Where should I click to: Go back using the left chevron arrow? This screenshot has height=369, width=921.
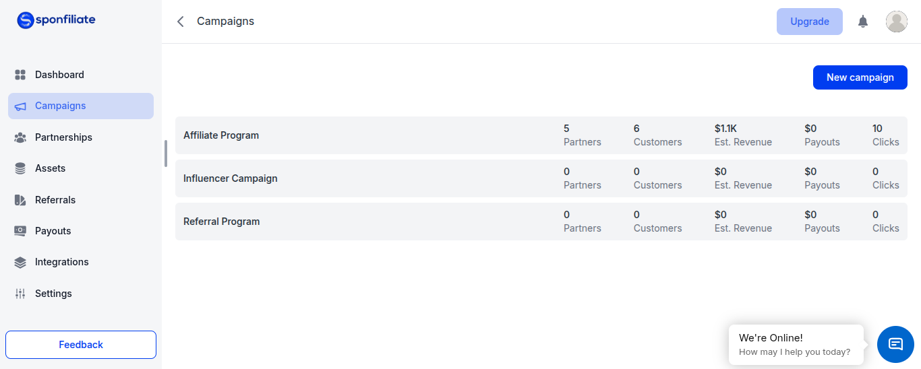click(x=180, y=22)
